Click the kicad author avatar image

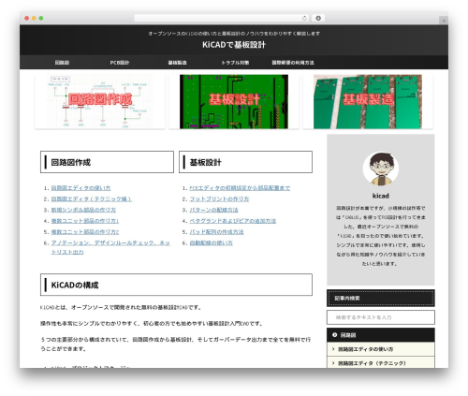pos(381,169)
